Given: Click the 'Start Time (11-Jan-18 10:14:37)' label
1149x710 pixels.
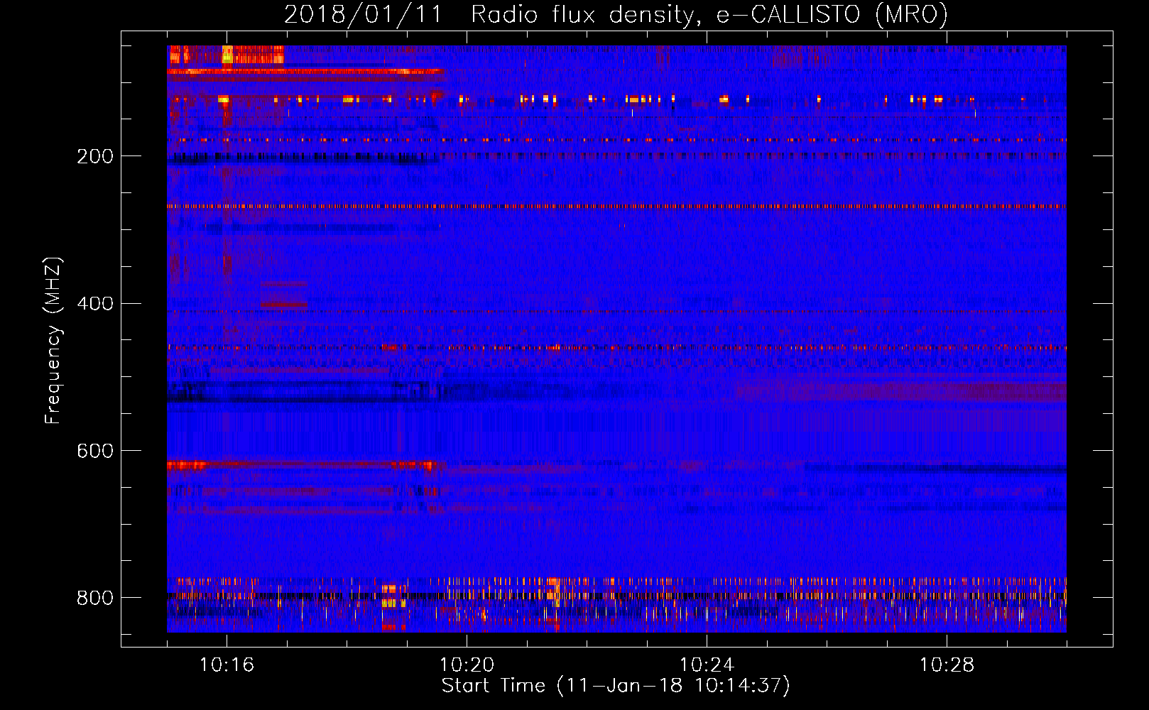Looking at the screenshot, I should [616, 686].
